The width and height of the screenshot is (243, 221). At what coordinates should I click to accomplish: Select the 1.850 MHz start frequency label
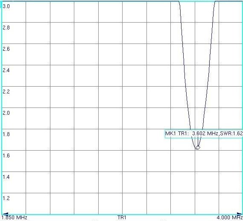15,218
